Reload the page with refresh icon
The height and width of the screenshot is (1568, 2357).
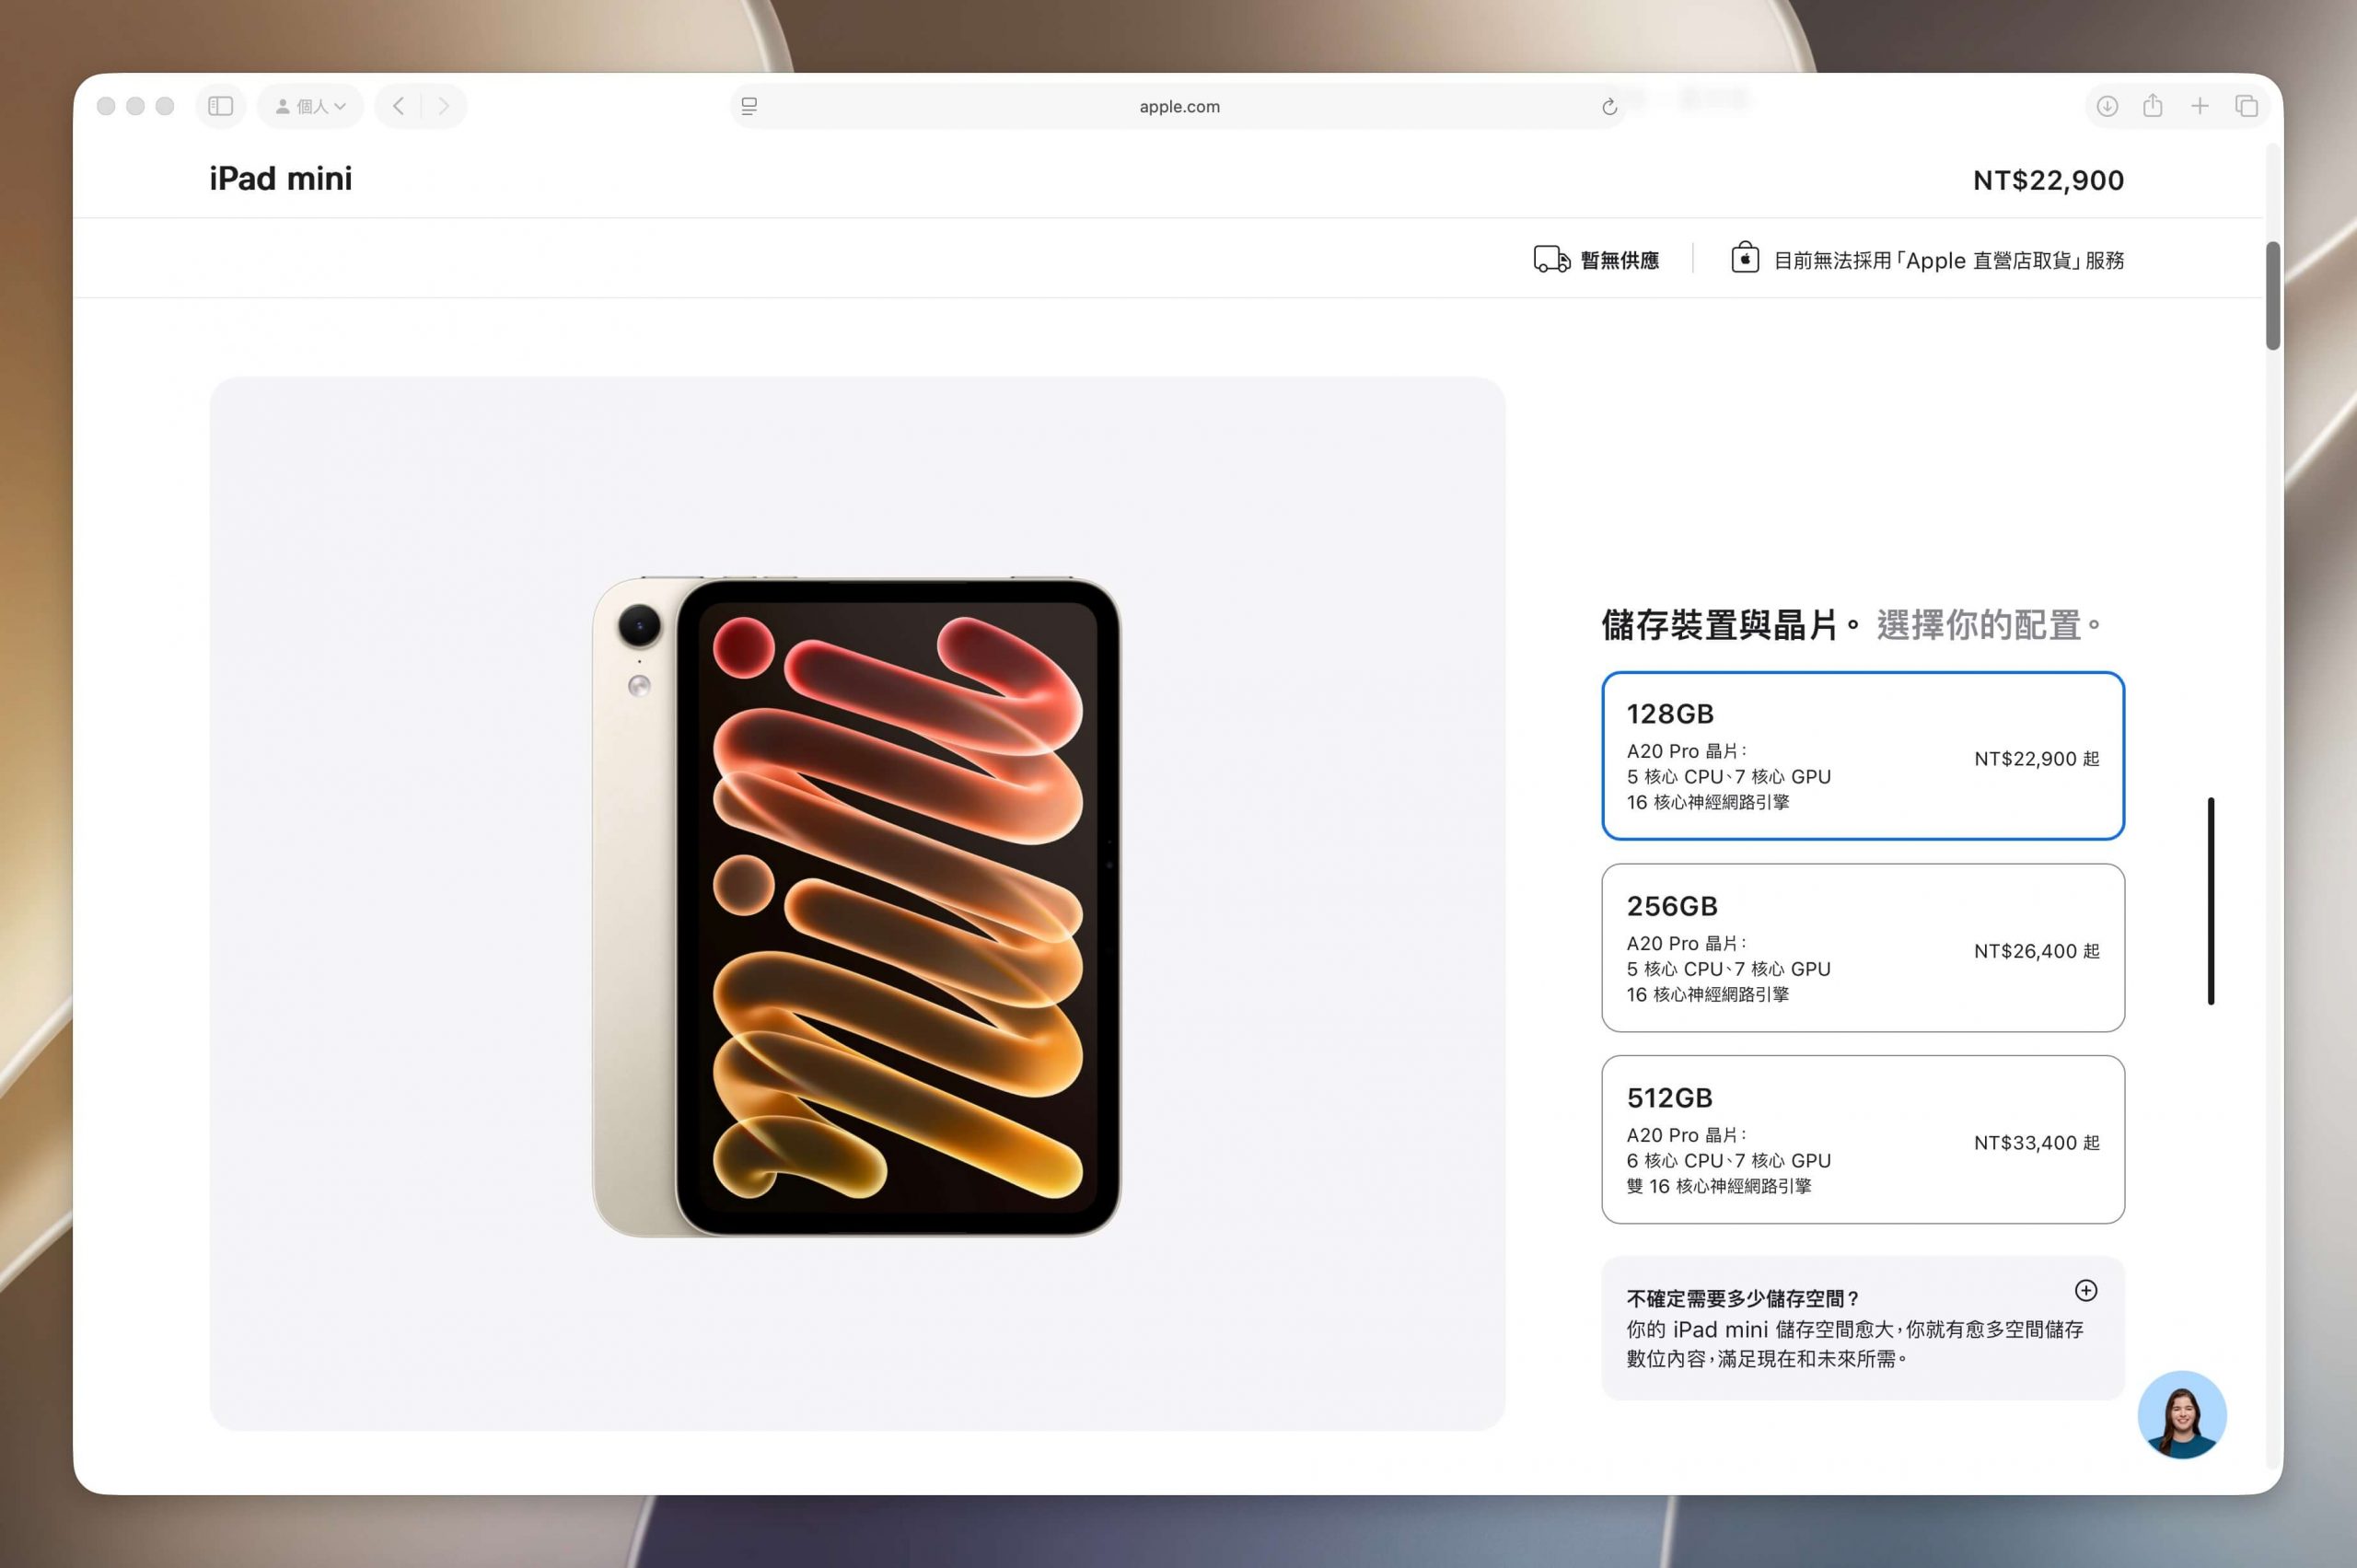click(1609, 106)
